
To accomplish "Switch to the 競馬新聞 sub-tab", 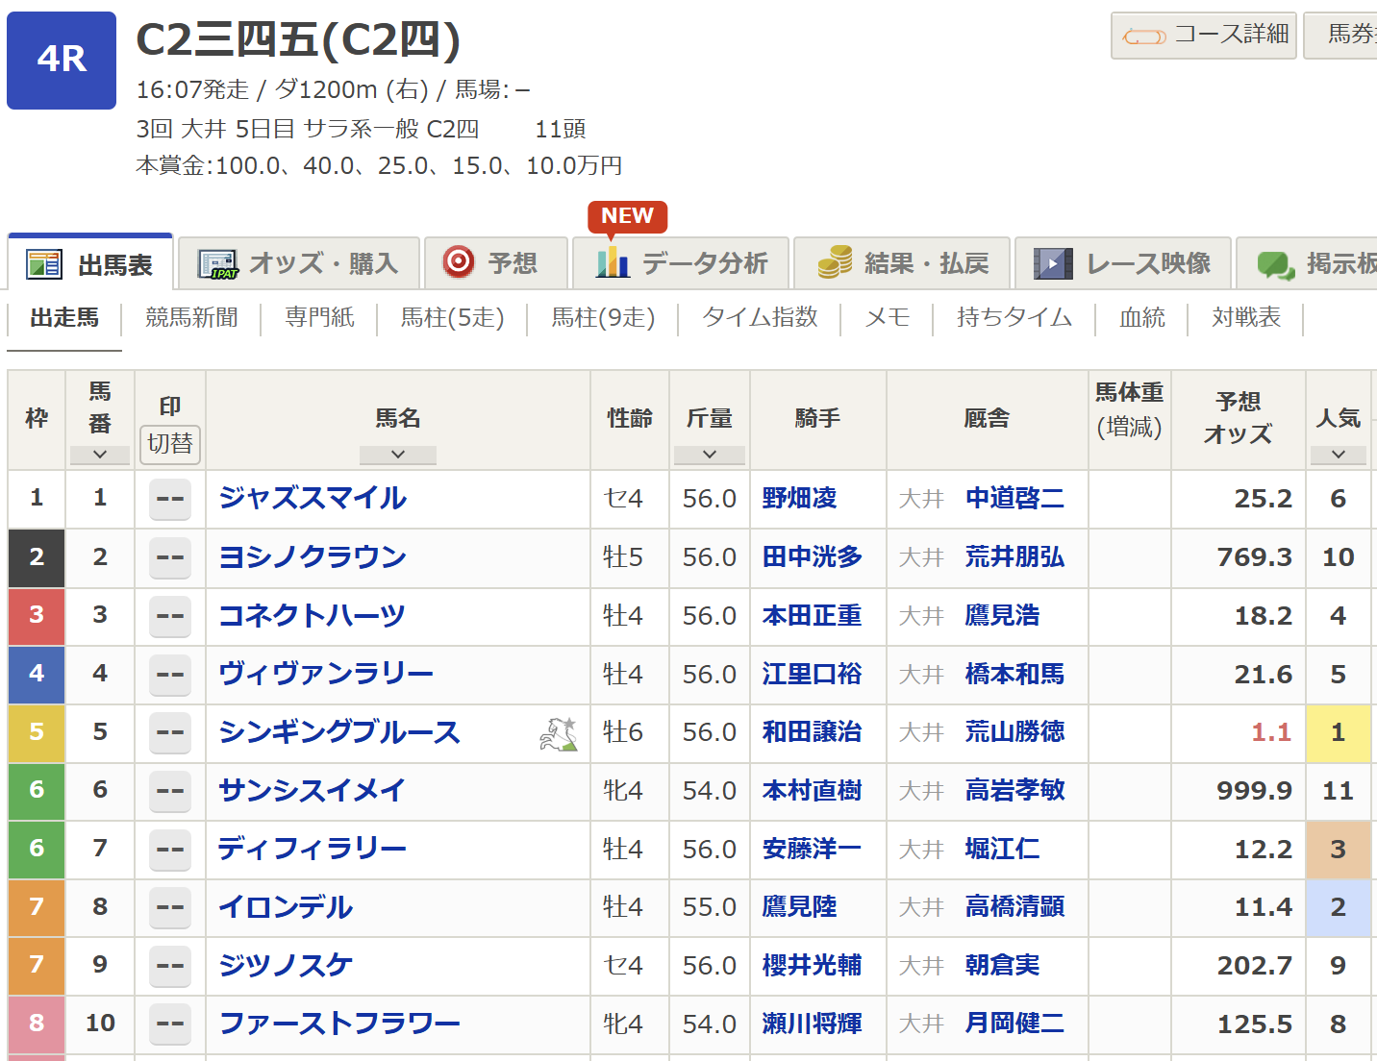I will tap(191, 318).
